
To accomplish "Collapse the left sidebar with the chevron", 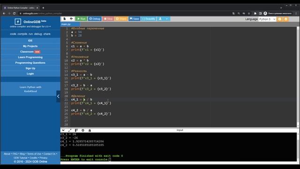I will point(58,96).
